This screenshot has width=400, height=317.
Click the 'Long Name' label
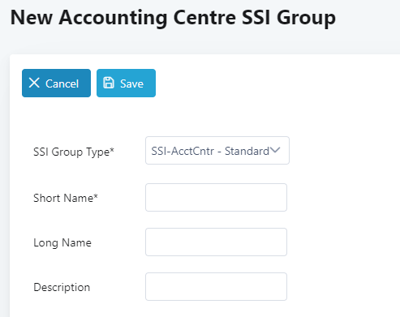click(x=62, y=242)
